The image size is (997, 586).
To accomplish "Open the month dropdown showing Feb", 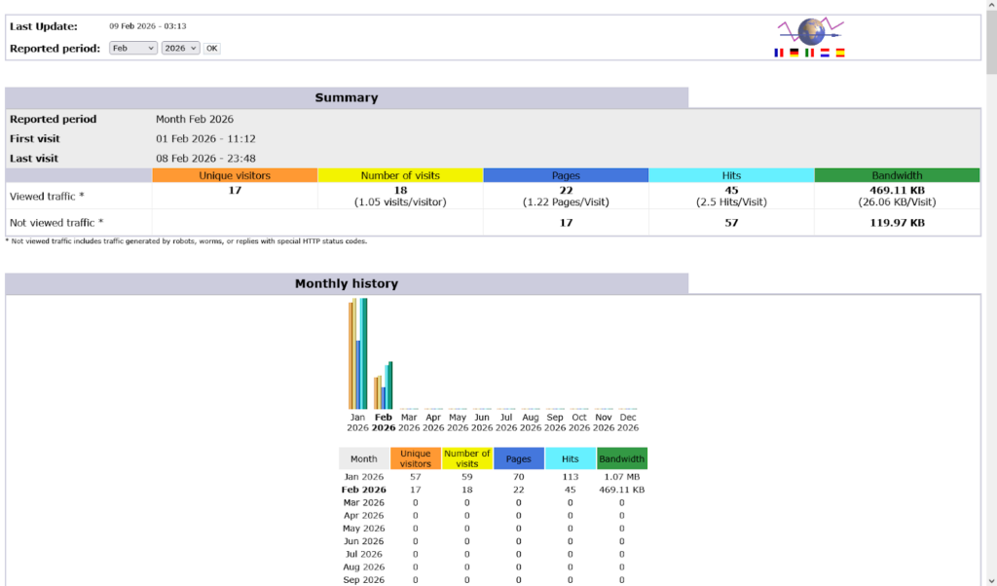I will point(132,48).
